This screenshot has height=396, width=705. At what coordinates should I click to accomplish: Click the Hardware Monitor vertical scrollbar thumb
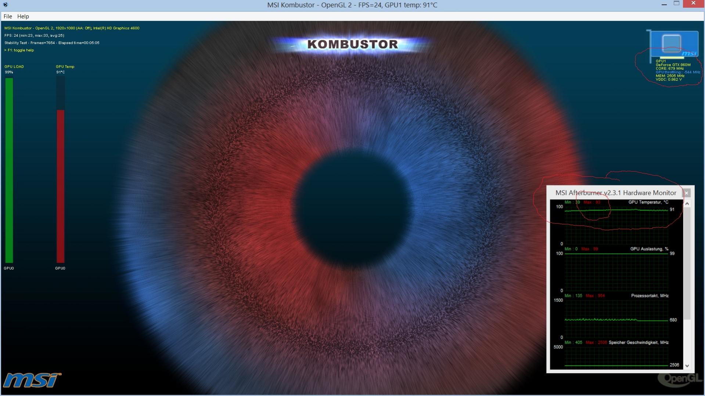(687, 263)
